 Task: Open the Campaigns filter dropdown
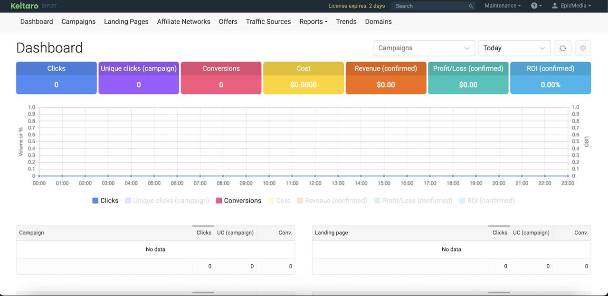[424, 48]
